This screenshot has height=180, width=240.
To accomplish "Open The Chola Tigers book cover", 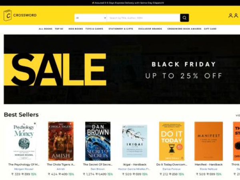I will point(61,141).
